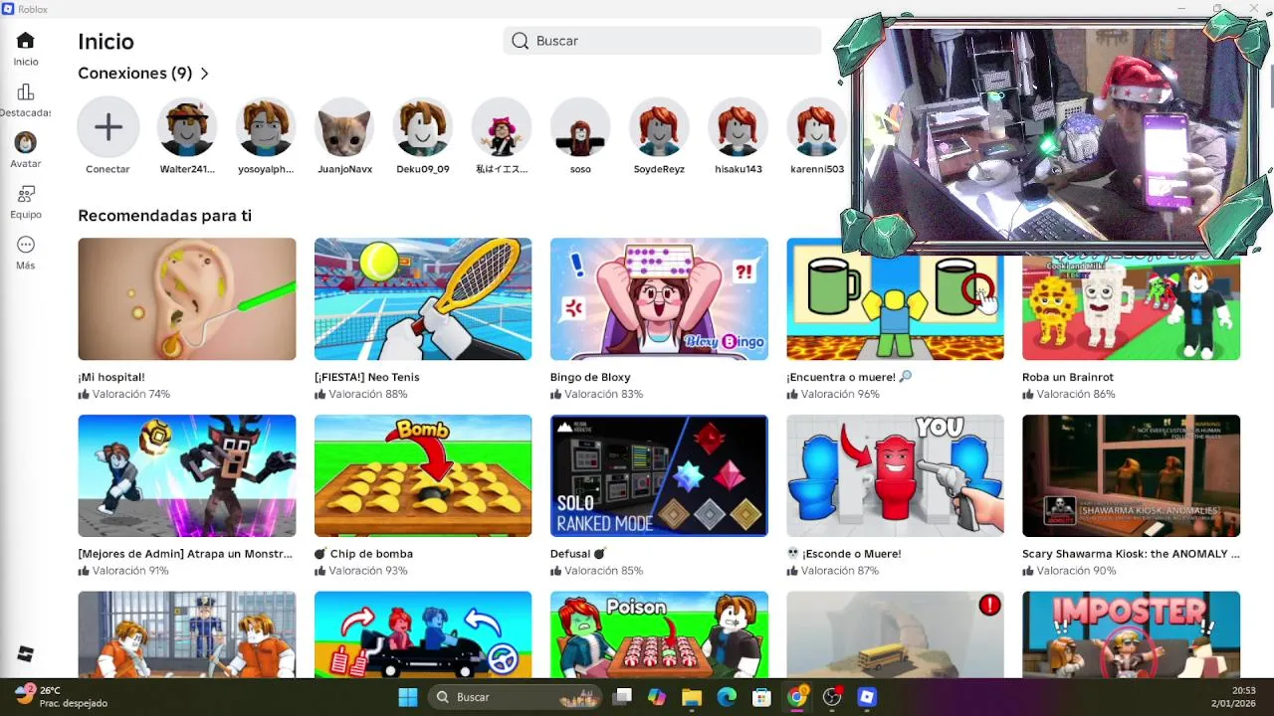
Task: Open Microsoft Store in the taskbar
Action: [x=761, y=697]
